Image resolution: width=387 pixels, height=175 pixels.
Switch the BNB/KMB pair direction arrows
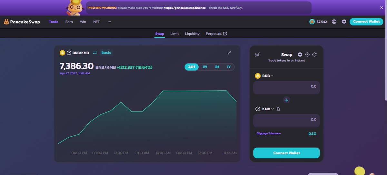pos(95,53)
